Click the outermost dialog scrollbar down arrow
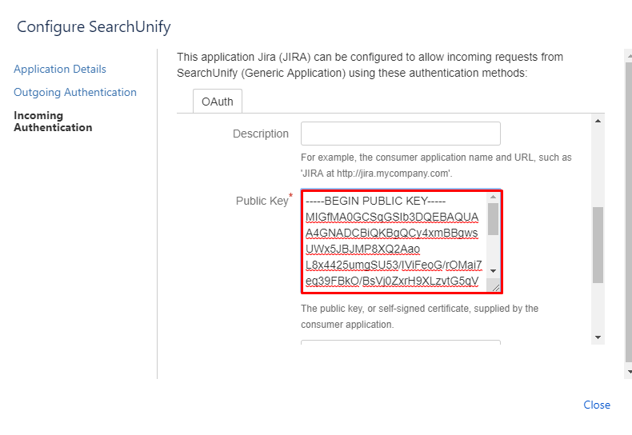 628,373
